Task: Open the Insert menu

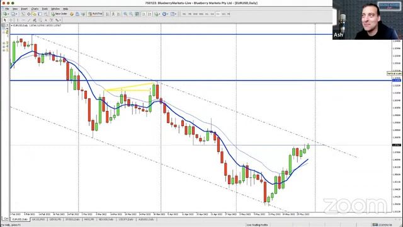Action: (x=24, y=9)
